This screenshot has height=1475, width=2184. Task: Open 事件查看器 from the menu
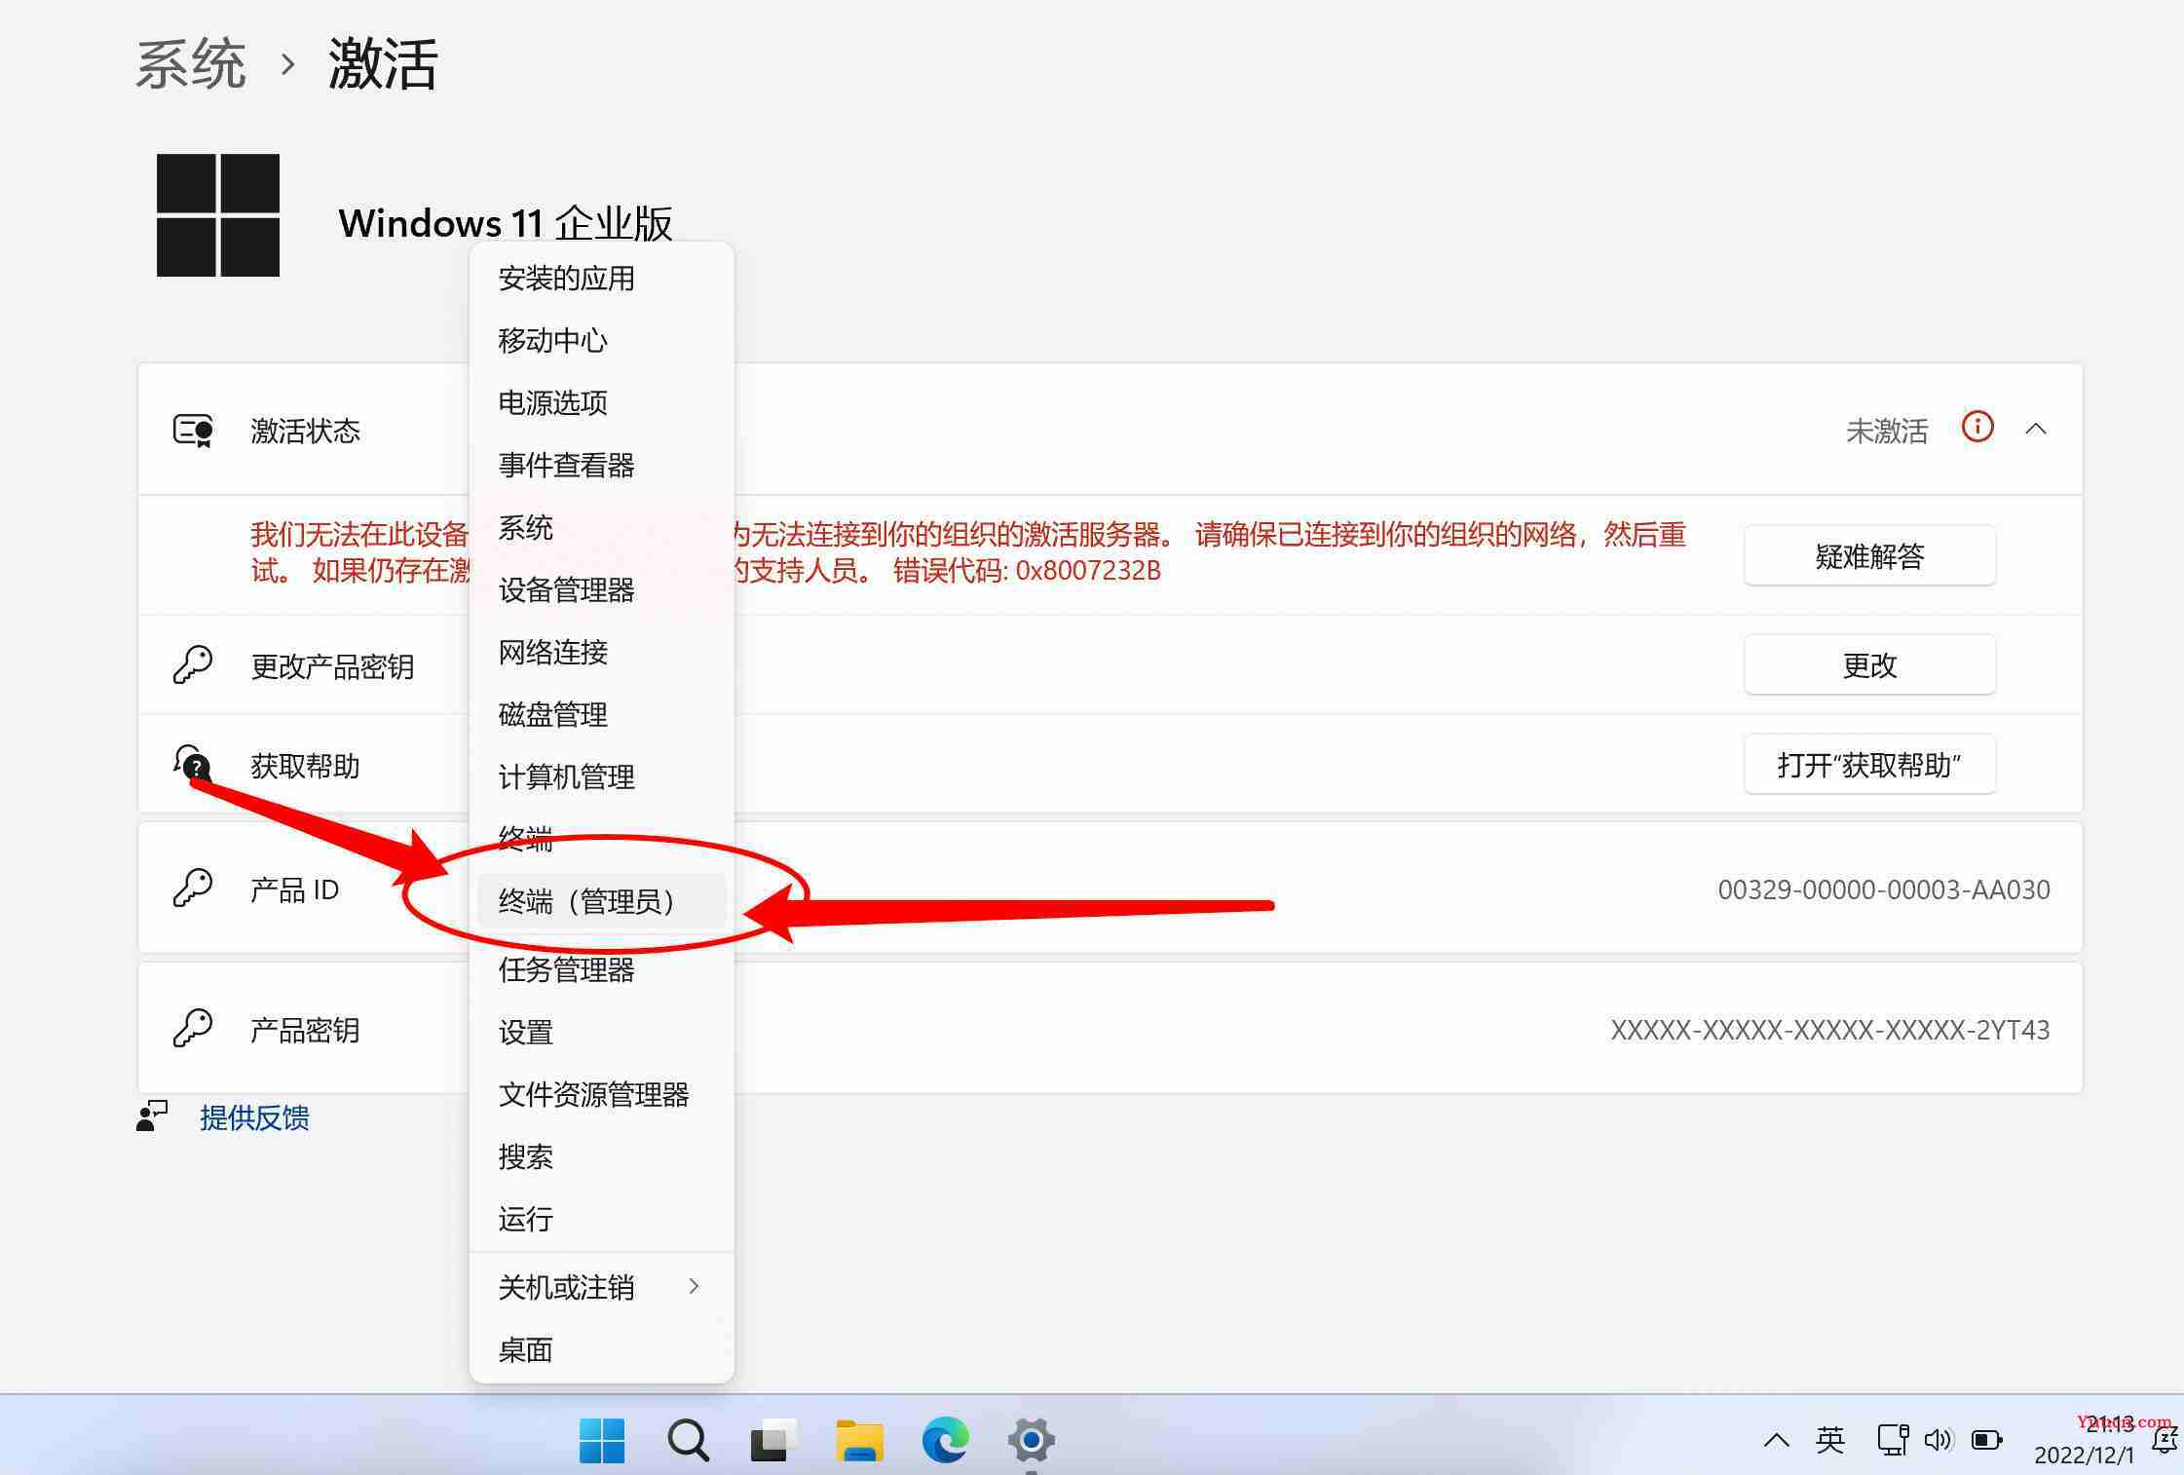click(x=601, y=466)
